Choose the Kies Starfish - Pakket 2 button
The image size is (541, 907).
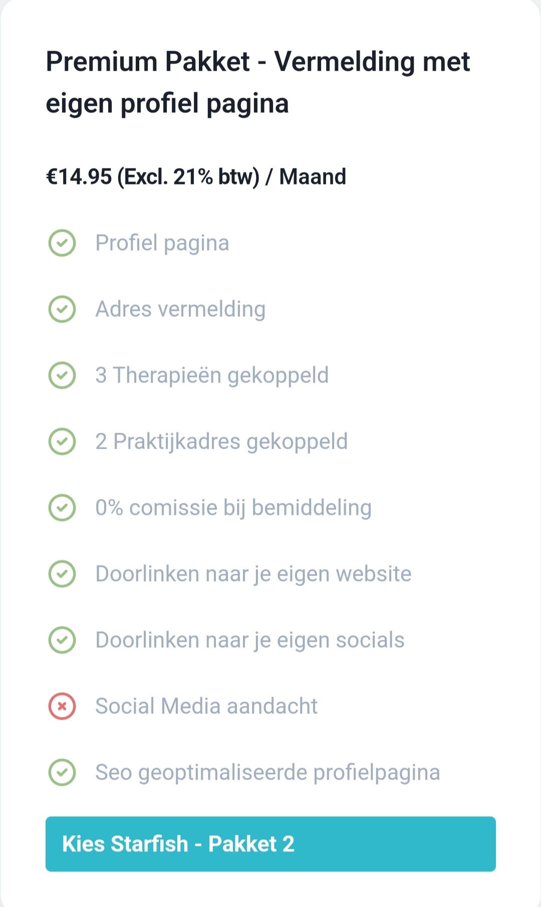coord(270,844)
